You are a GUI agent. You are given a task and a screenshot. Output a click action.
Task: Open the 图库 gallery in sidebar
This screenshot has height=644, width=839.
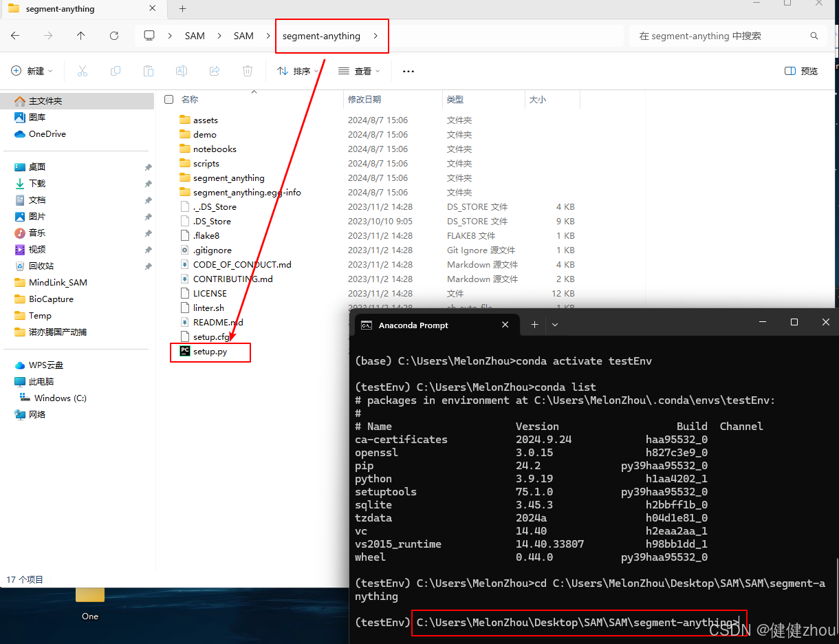coord(37,118)
